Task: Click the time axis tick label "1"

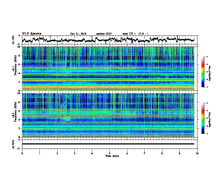Action: pyautogui.click(x=40, y=153)
